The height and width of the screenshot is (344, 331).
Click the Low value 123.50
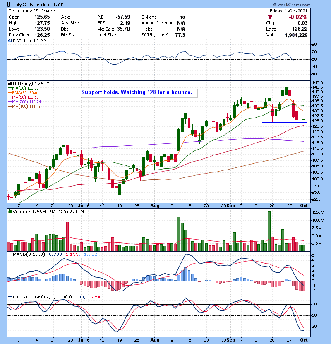pyautogui.click(x=42, y=29)
